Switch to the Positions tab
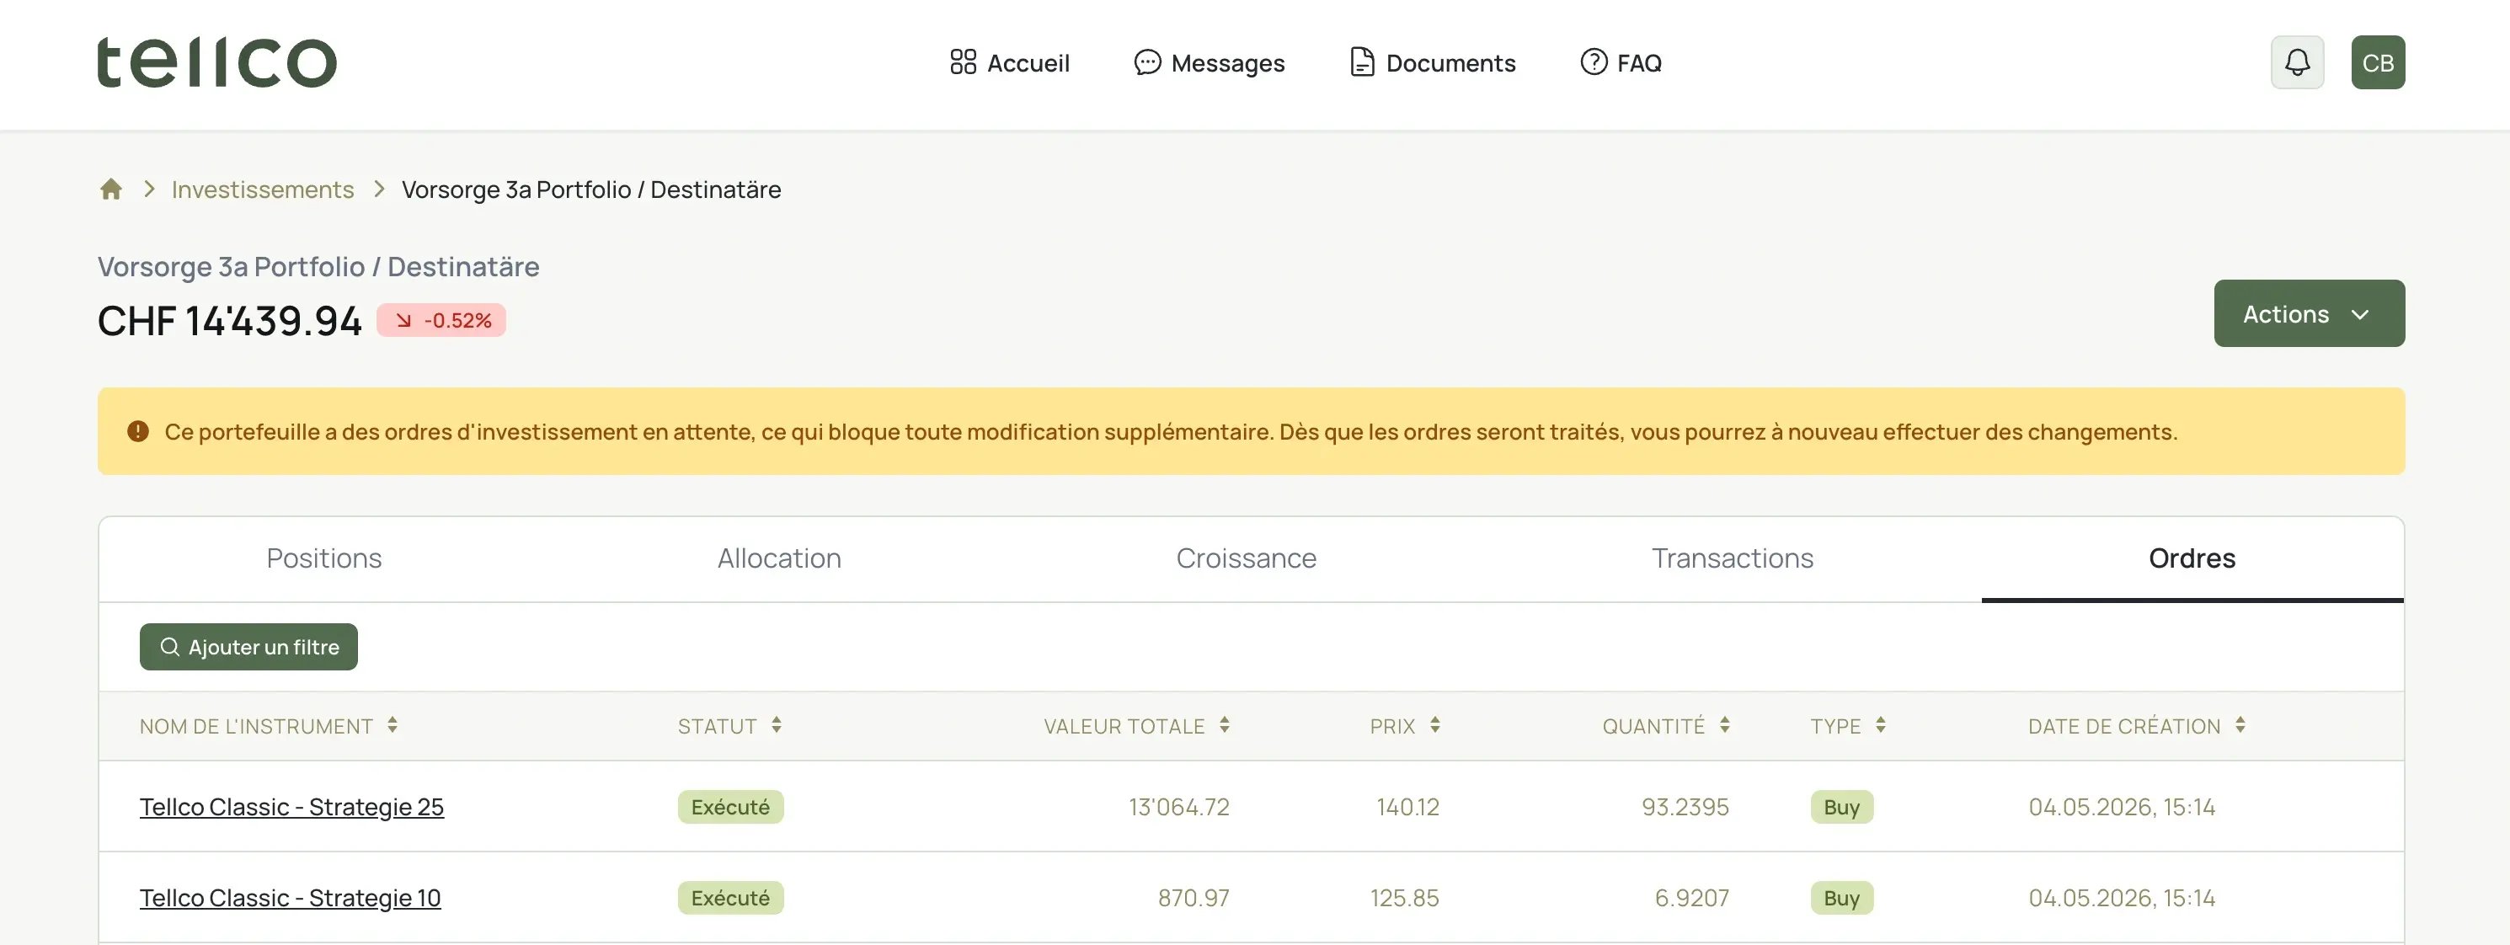 [x=324, y=558]
